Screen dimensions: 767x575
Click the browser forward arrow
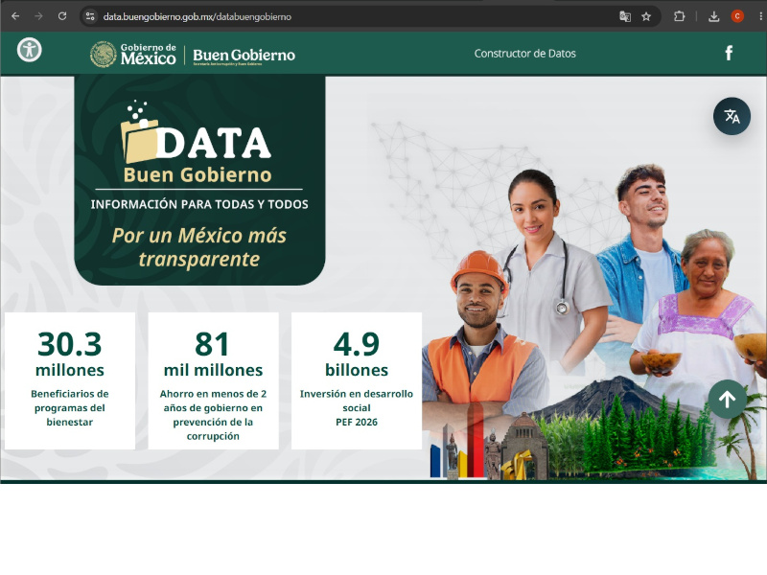(x=38, y=16)
